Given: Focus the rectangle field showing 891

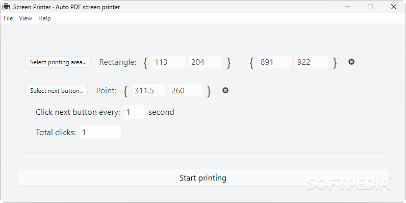Looking at the screenshot, I should coord(275,62).
